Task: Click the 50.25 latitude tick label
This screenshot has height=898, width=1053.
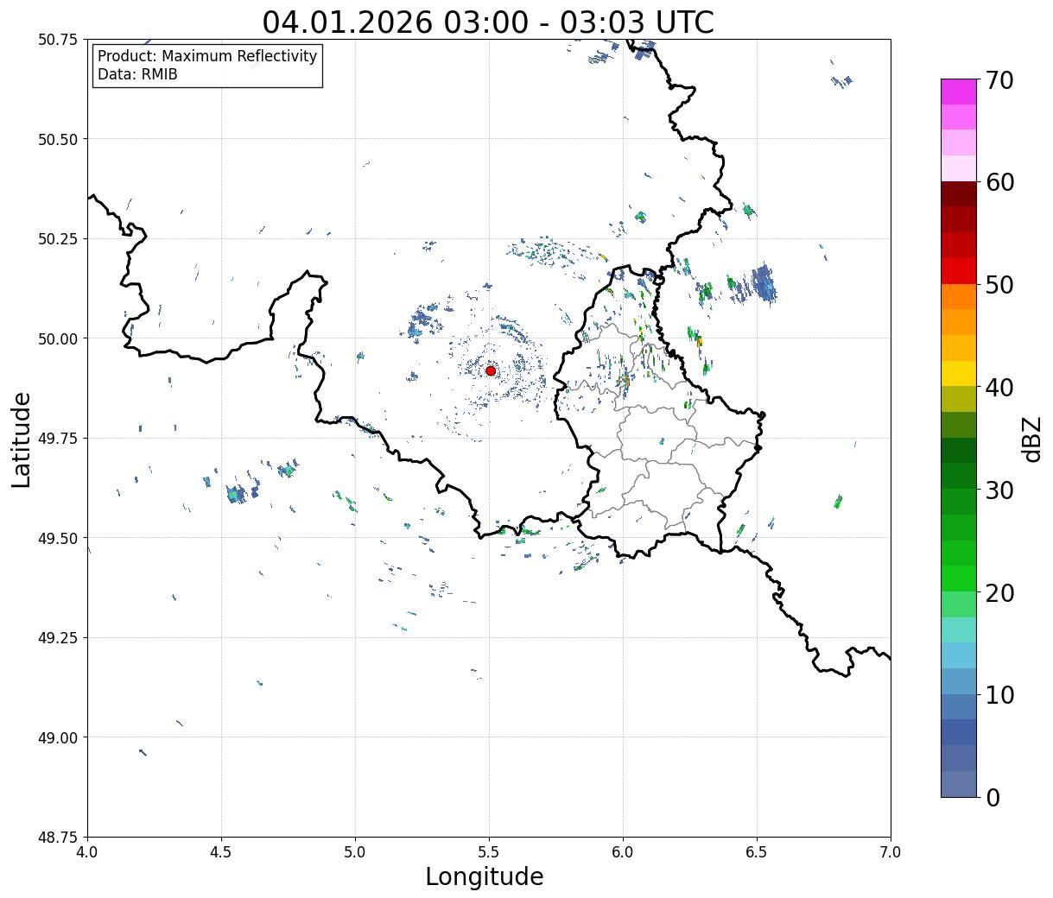Action: [x=59, y=239]
